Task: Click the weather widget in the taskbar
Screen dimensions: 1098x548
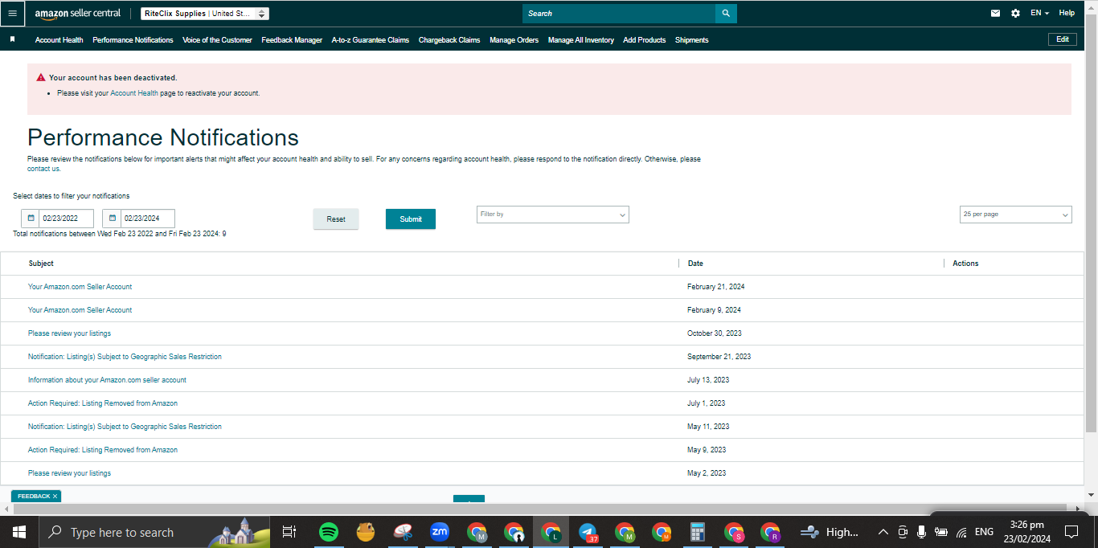Action: click(830, 532)
